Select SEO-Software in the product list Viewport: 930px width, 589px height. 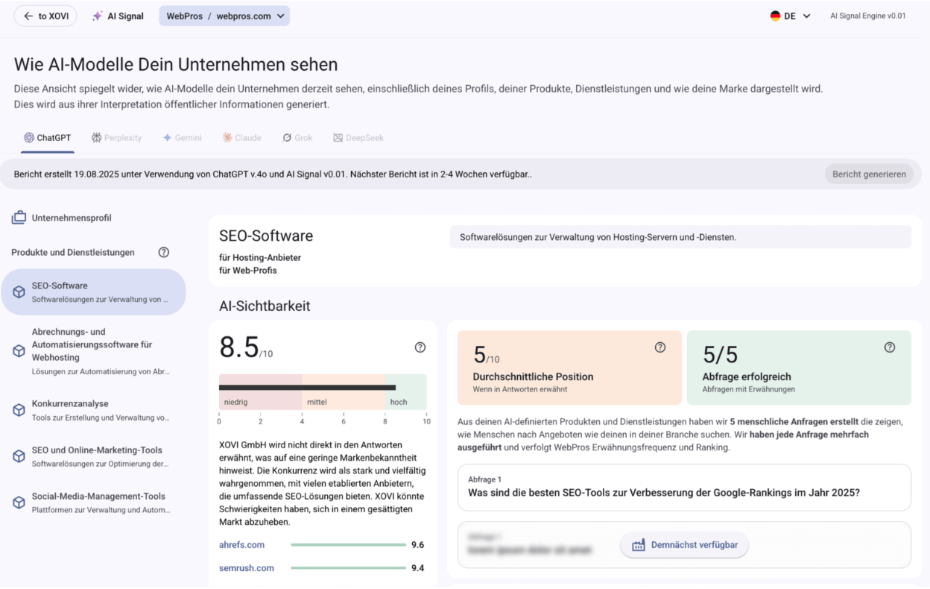pos(93,292)
